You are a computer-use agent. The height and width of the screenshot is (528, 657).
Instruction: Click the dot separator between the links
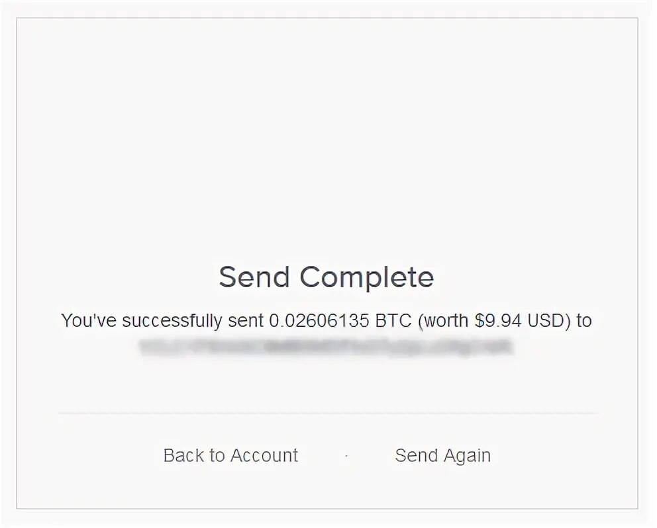(x=346, y=456)
